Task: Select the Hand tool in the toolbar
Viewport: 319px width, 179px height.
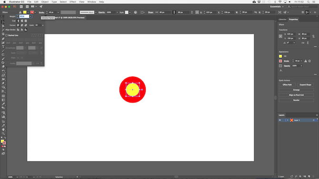Action: [3, 129]
